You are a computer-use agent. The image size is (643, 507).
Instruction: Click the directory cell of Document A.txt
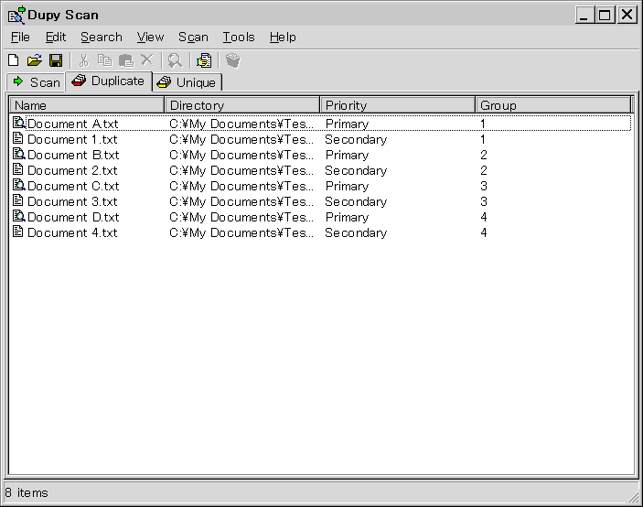click(241, 124)
